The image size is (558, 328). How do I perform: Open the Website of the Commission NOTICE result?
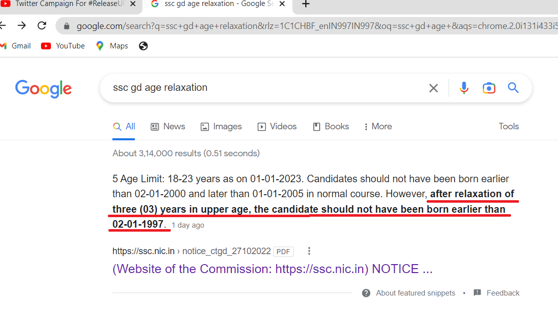coord(272,269)
